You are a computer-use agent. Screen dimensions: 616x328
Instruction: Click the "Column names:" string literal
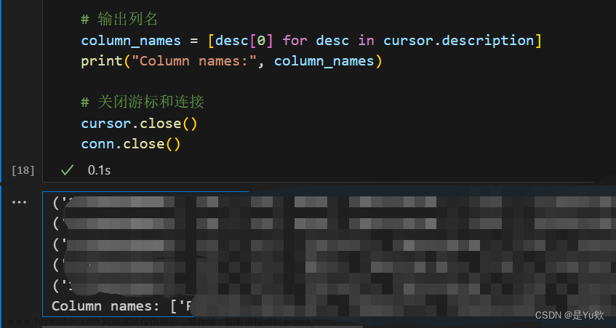tap(194, 61)
